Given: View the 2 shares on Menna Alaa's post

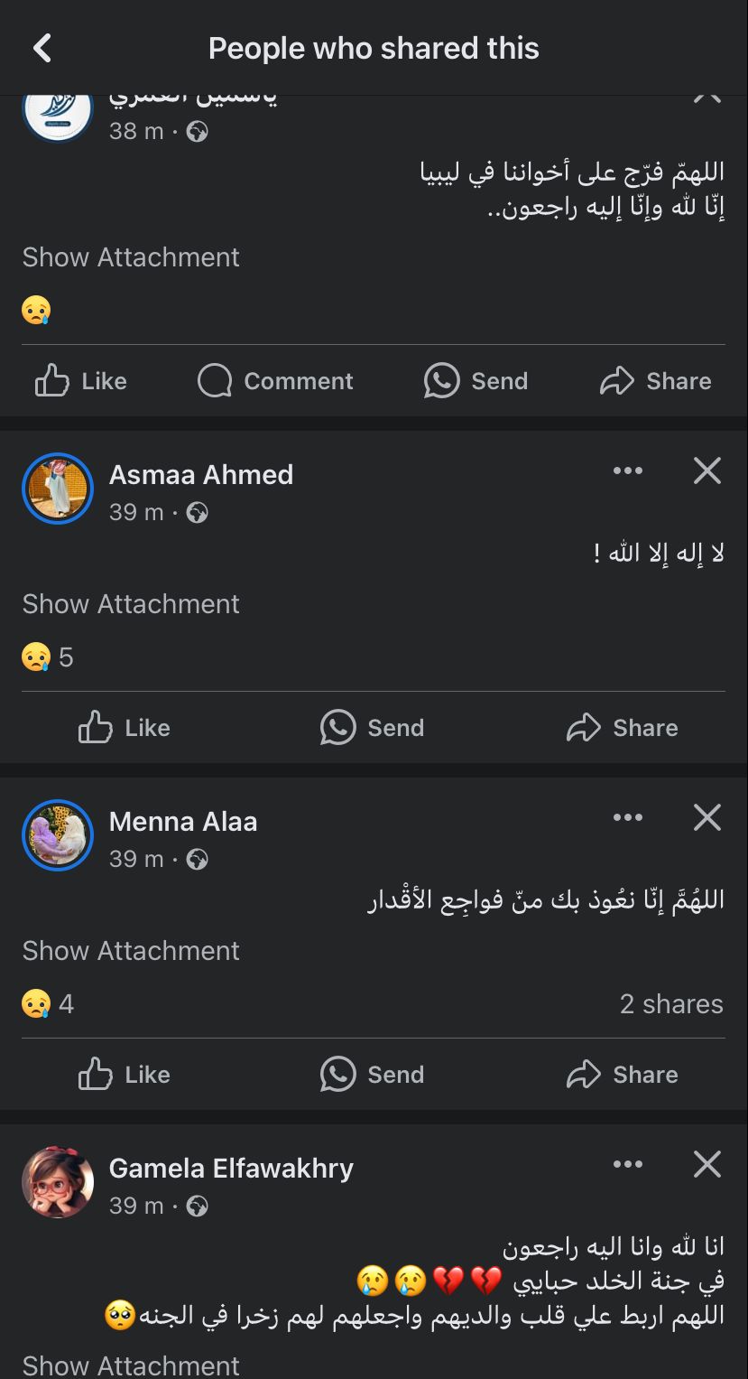Looking at the screenshot, I should (671, 1004).
